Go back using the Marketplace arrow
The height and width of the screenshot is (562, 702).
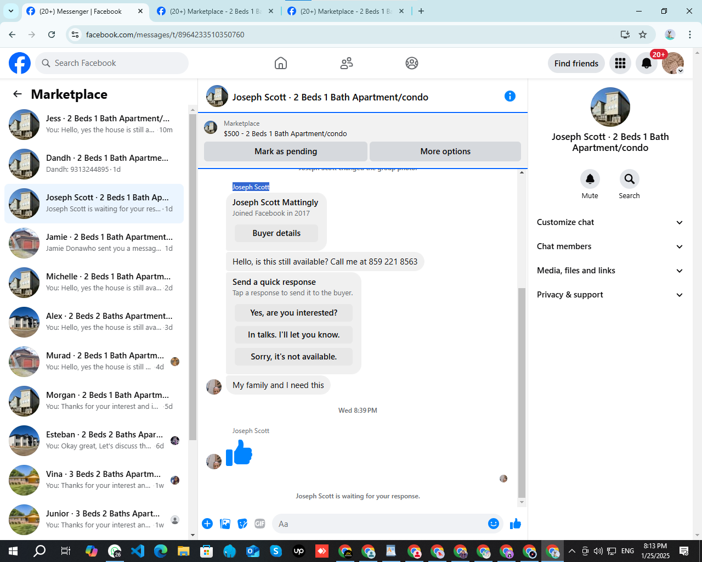pos(18,94)
